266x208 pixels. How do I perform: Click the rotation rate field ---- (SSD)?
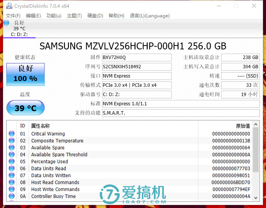[240, 76]
